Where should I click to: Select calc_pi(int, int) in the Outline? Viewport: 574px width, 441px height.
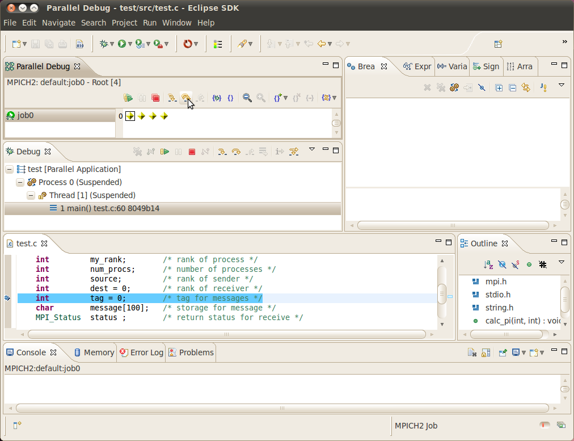pos(516,321)
